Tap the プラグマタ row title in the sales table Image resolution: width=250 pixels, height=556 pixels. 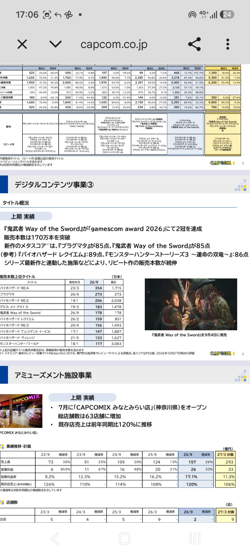(x=8, y=294)
